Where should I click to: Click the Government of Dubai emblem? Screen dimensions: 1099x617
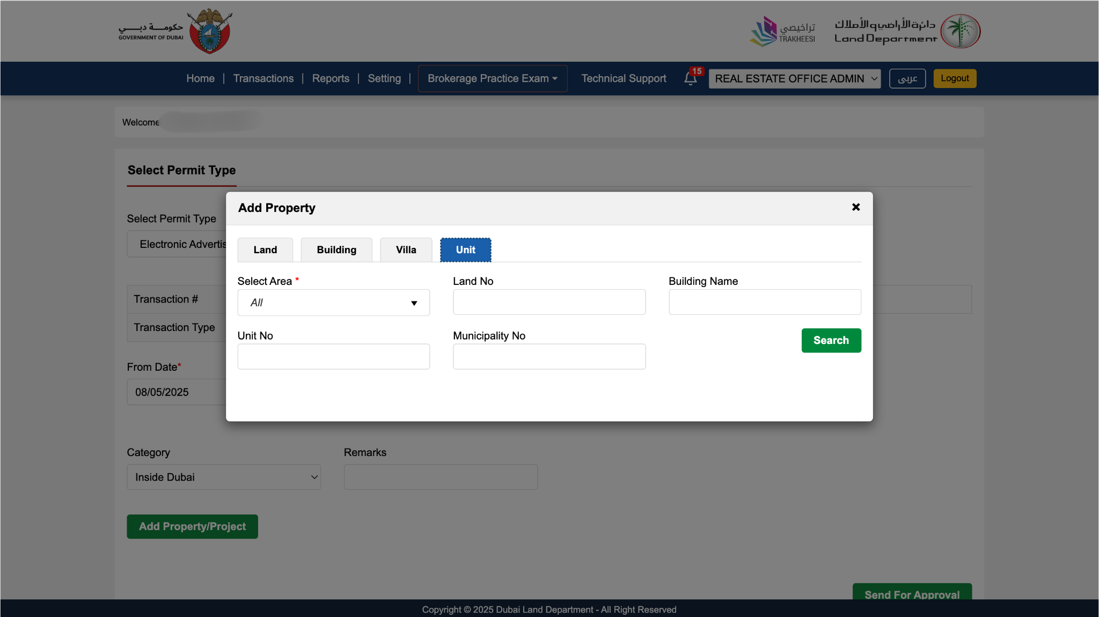pyautogui.click(x=209, y=31)
